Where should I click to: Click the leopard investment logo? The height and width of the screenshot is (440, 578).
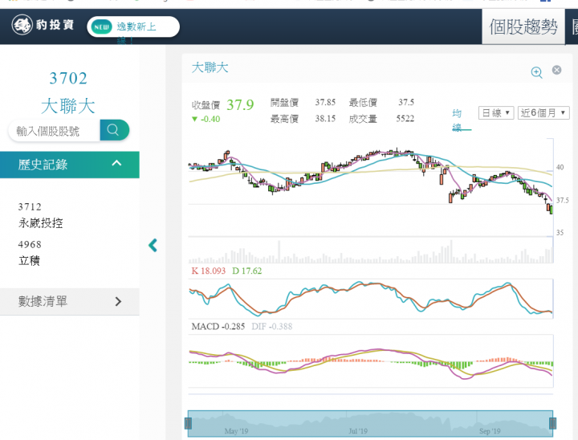(x=43, y=25)
